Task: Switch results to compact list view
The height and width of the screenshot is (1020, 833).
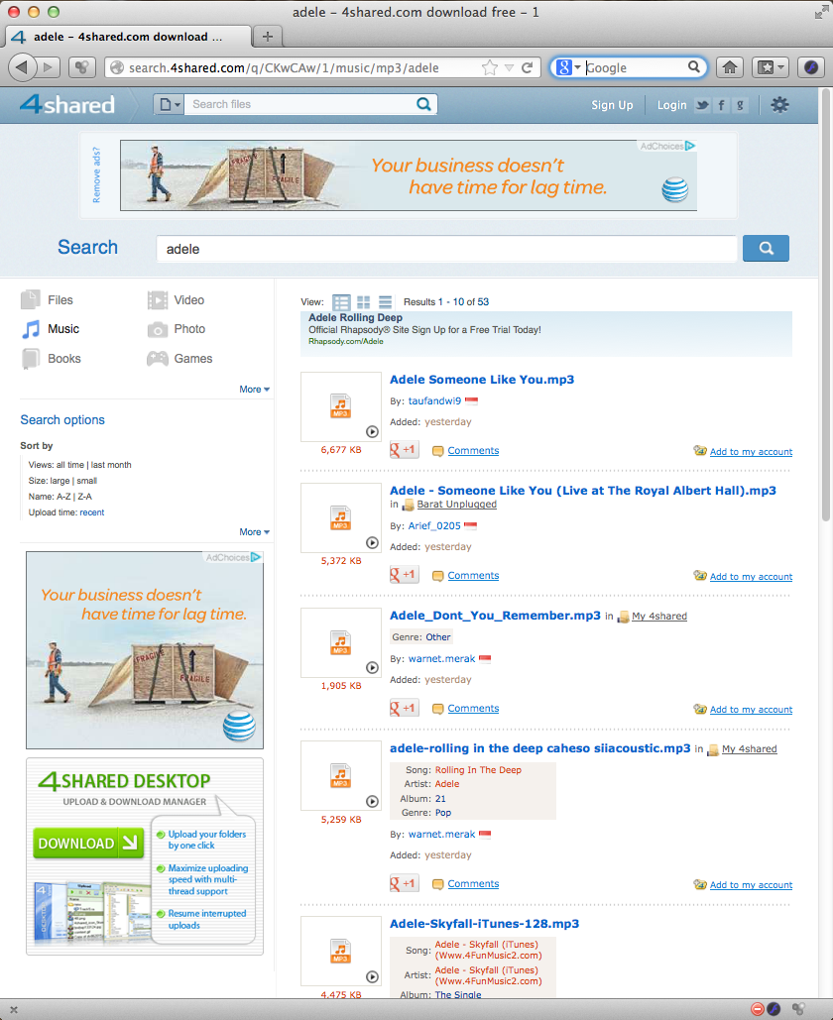Action: (385, 301)
